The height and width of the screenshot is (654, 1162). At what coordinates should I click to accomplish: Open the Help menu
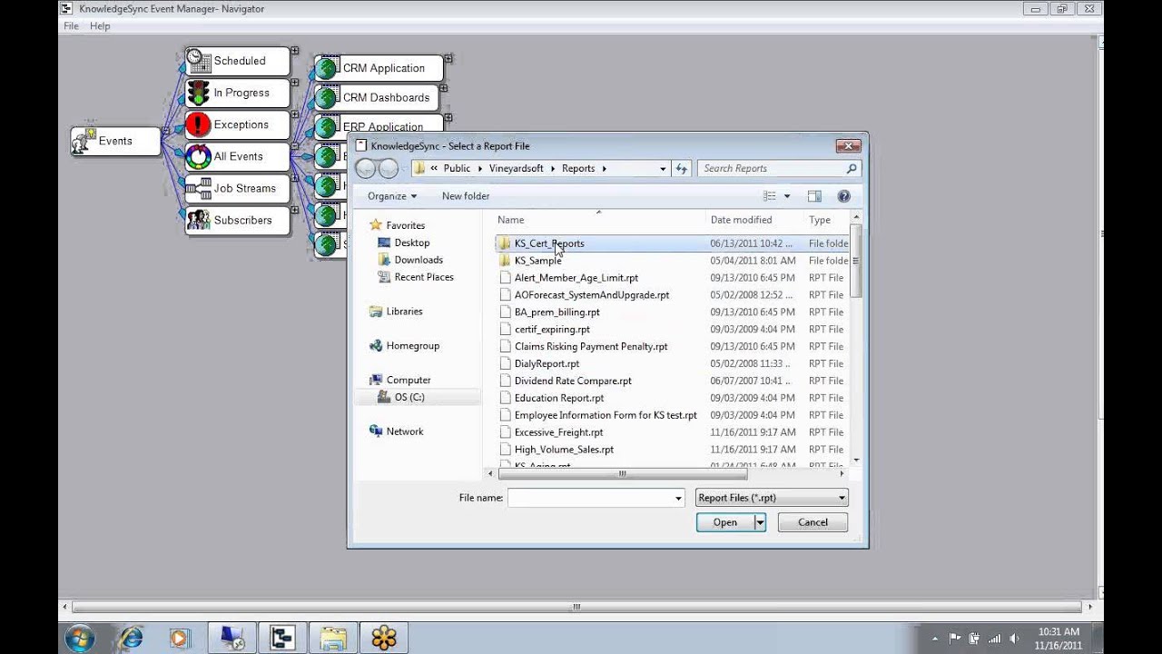(100, 26)
